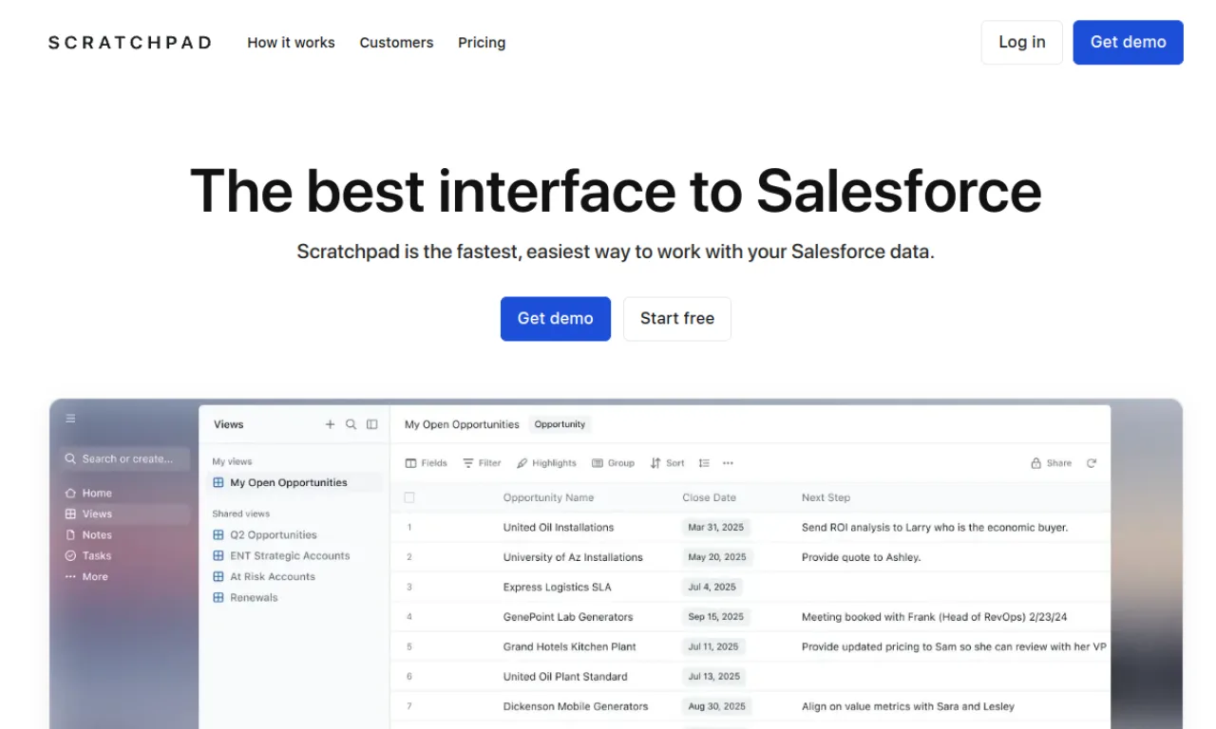Open the Sort toolbar option
1216x729 pixels.
(x=668, y=463)
